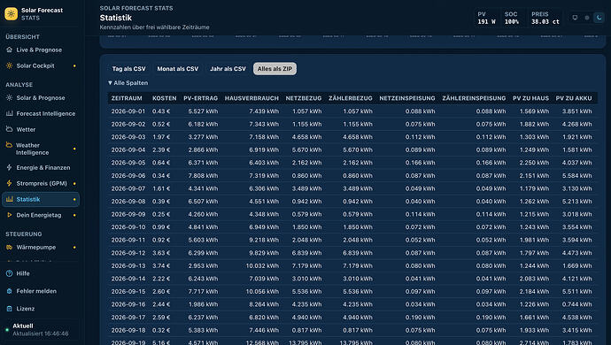
Task: Open Solar & Prognose in Analyse section
Action: [x=41, y=97]
